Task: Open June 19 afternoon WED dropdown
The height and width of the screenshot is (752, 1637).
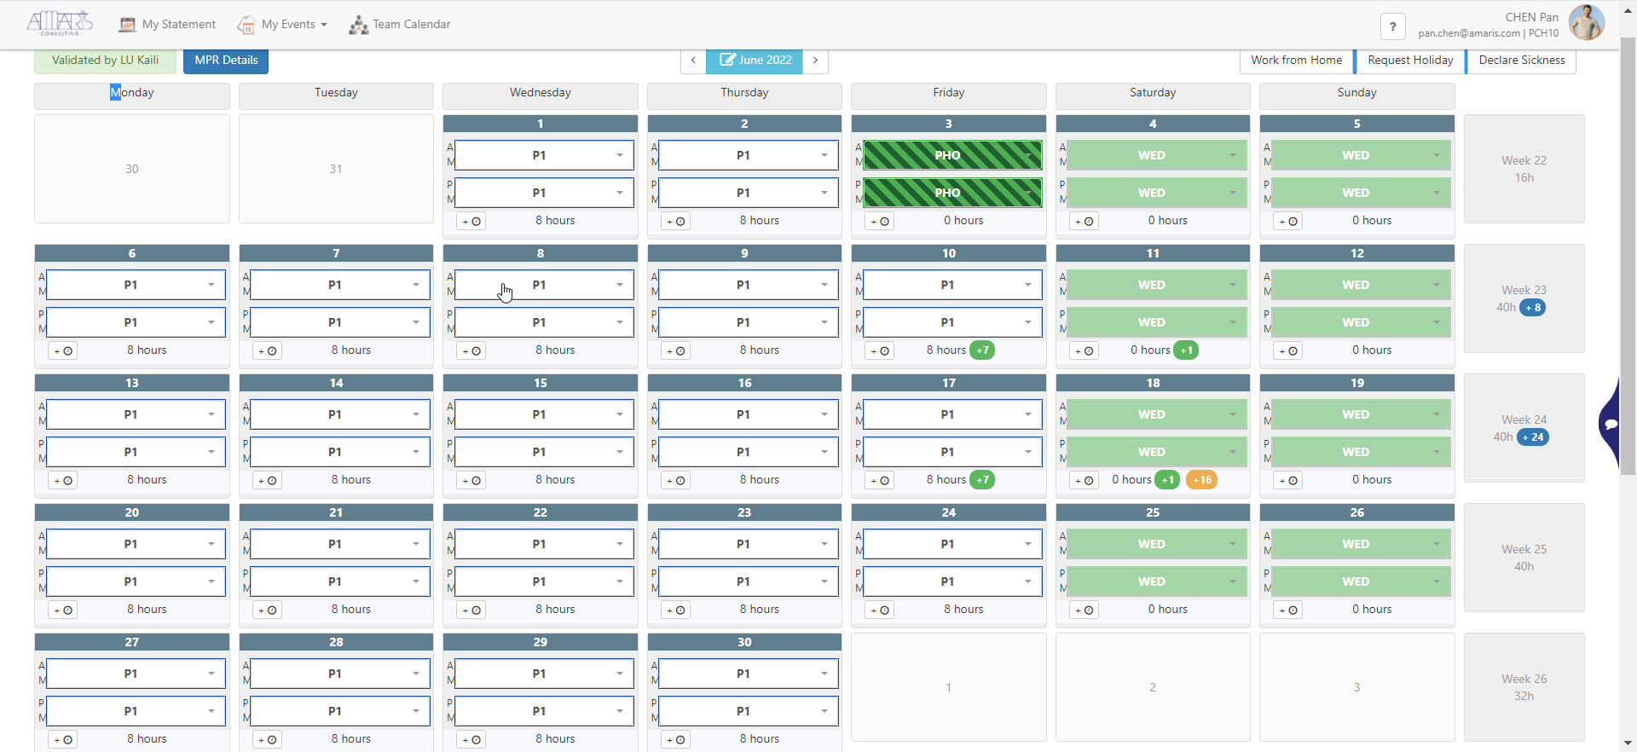Action: pyautogui.click(x=1361, y=452)
